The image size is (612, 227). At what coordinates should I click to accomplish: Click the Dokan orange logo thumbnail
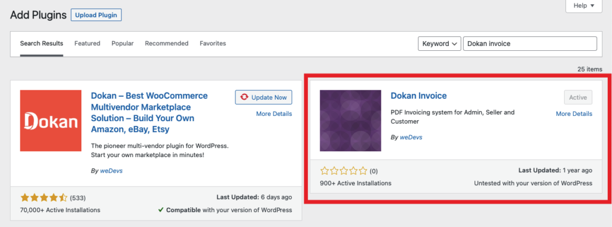(x=51, y=121)
